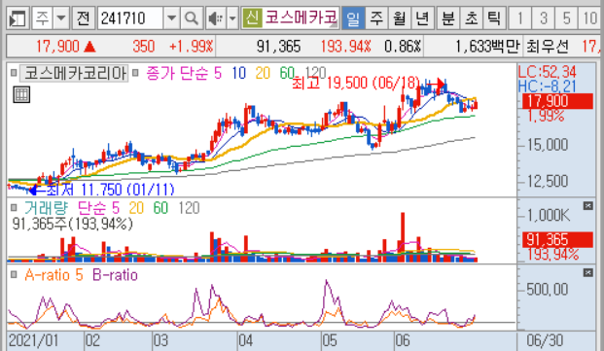Select the 1 interval button
This screenshot has height=351, width=604.
tap(520, 18)
